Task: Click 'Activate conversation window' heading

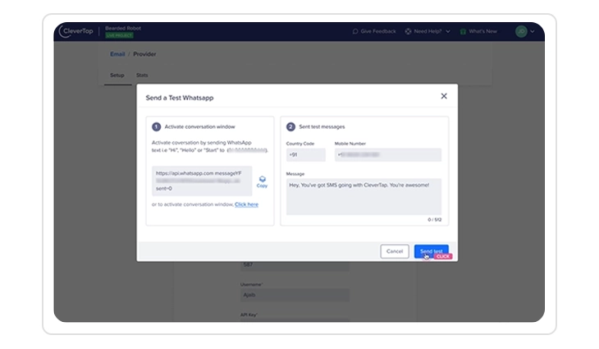Action: pos(199,126)
